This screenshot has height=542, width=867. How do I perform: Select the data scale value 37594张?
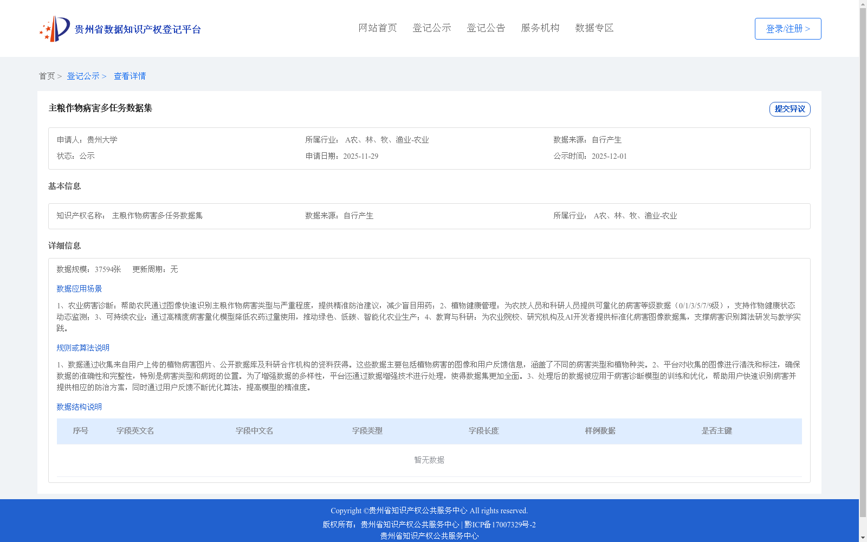108,269
